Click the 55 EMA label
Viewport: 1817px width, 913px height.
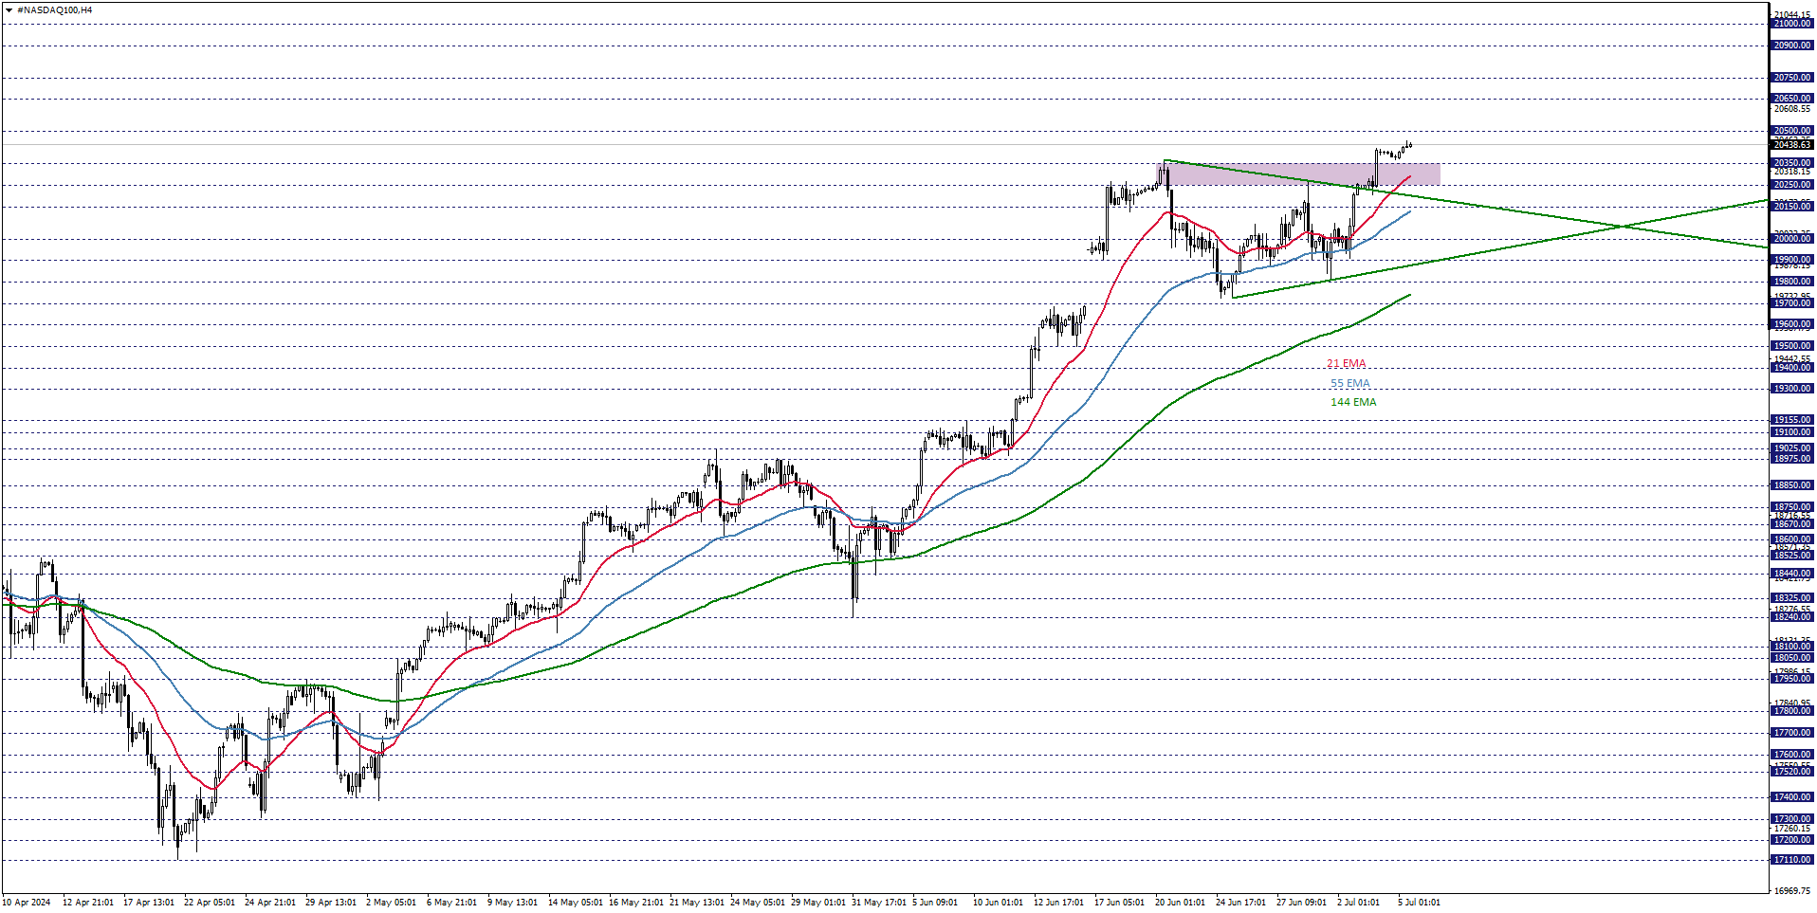tap(1349, 384)
